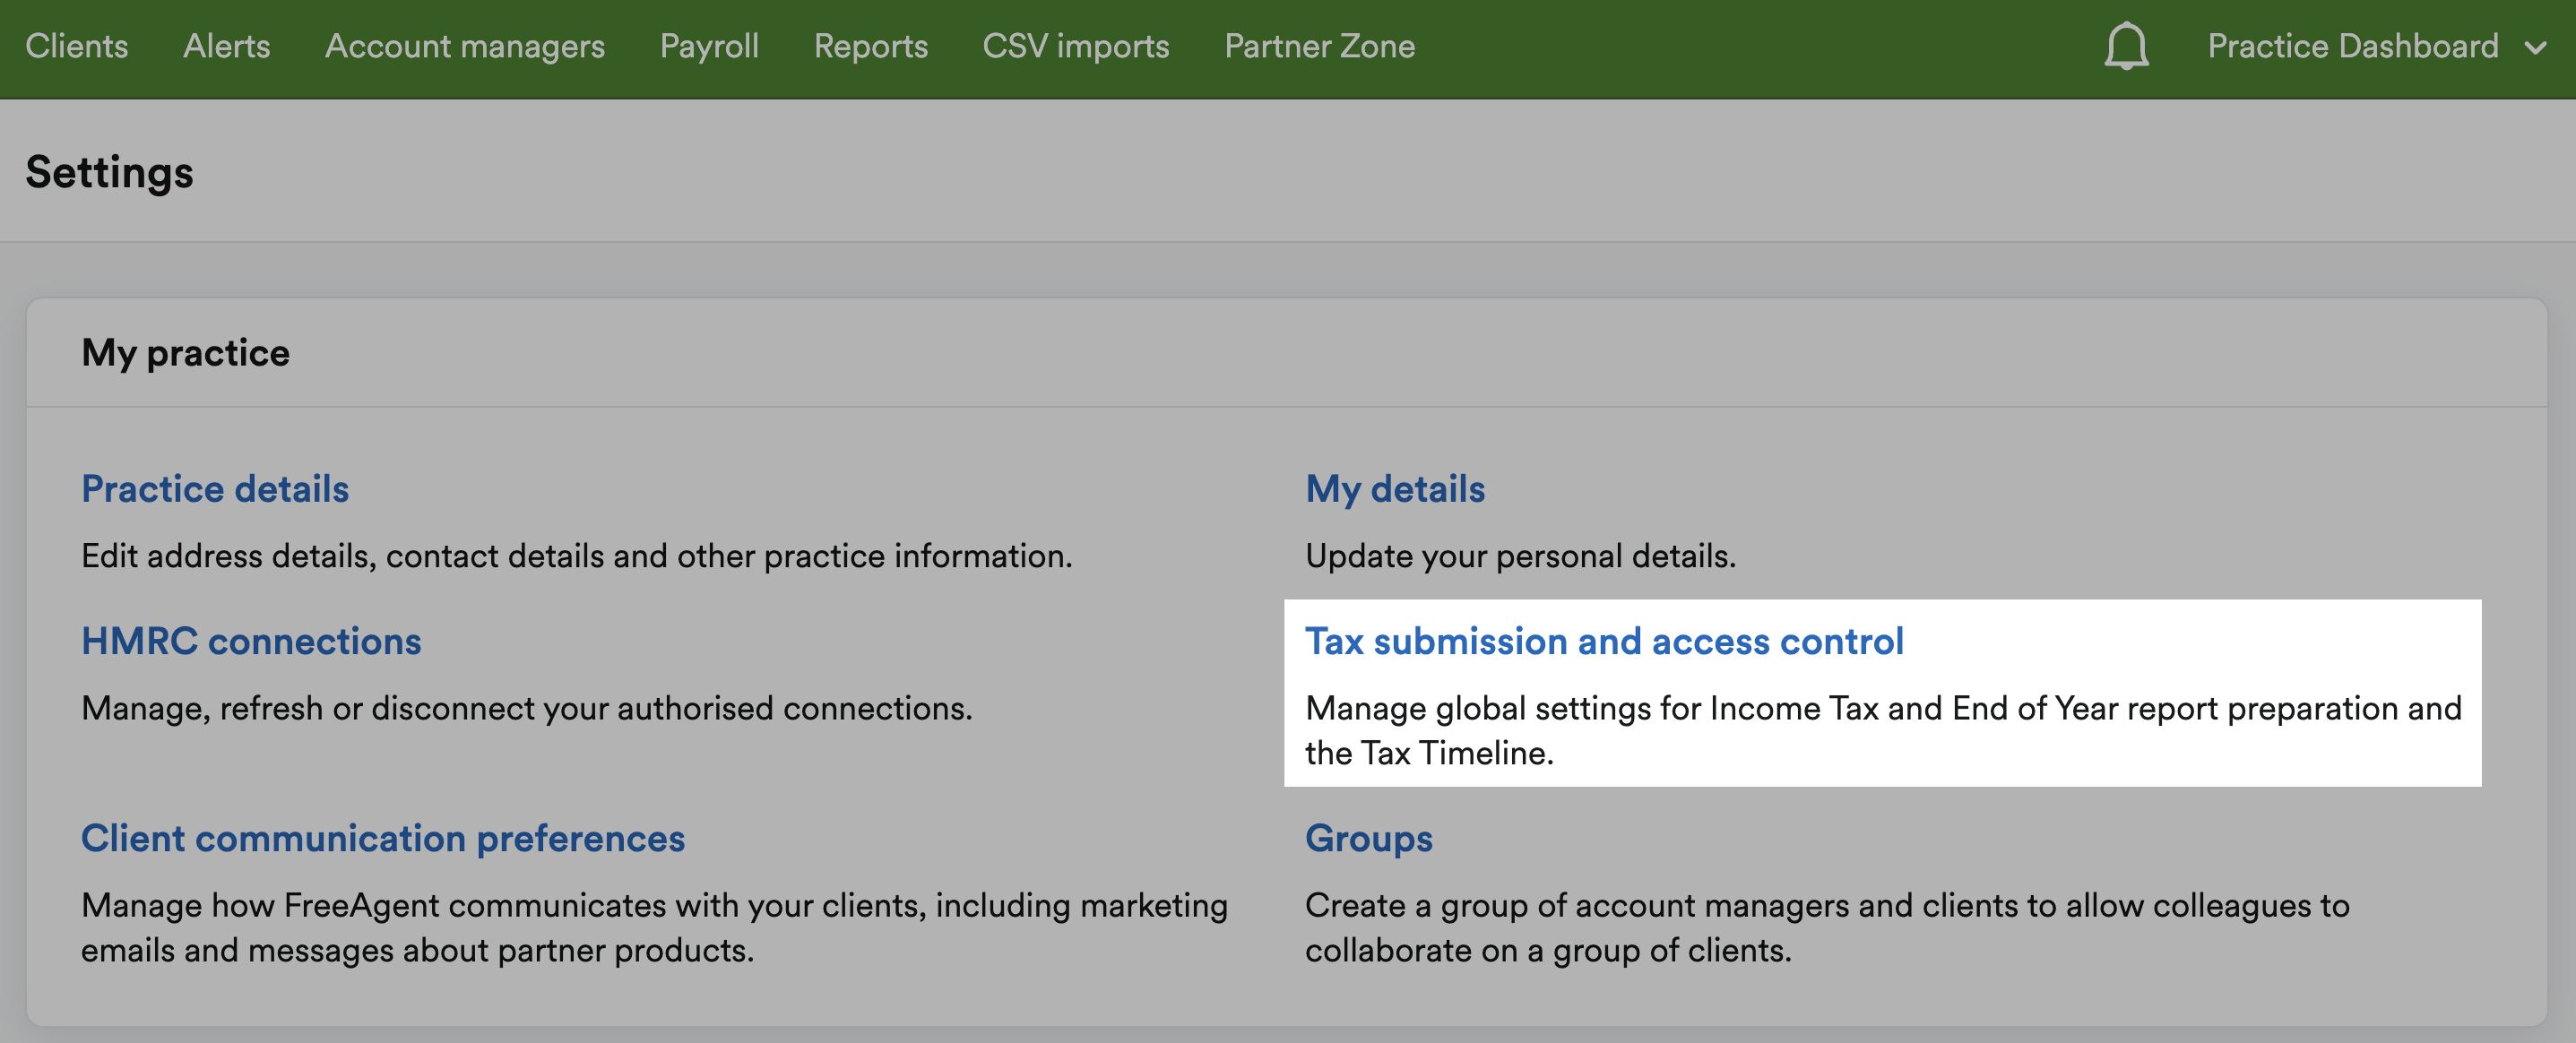Open the Clients menu item
Viewport: 2576px width, 1043px height.
pyautogui.click(x=77, y=46)
